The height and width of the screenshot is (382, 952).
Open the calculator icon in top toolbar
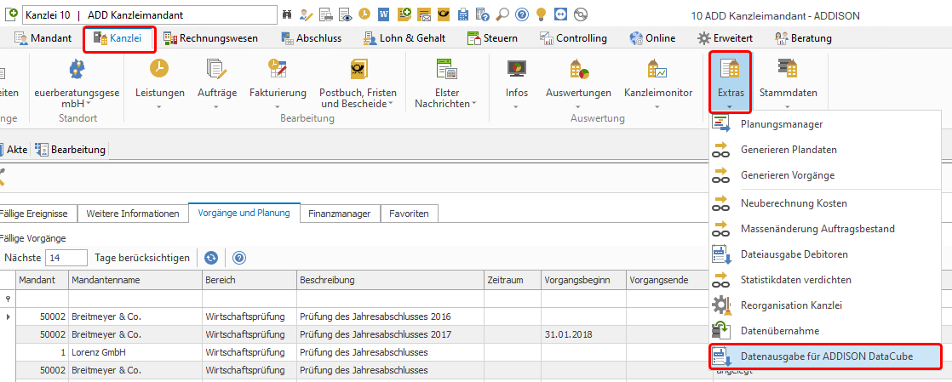[462, 14]
